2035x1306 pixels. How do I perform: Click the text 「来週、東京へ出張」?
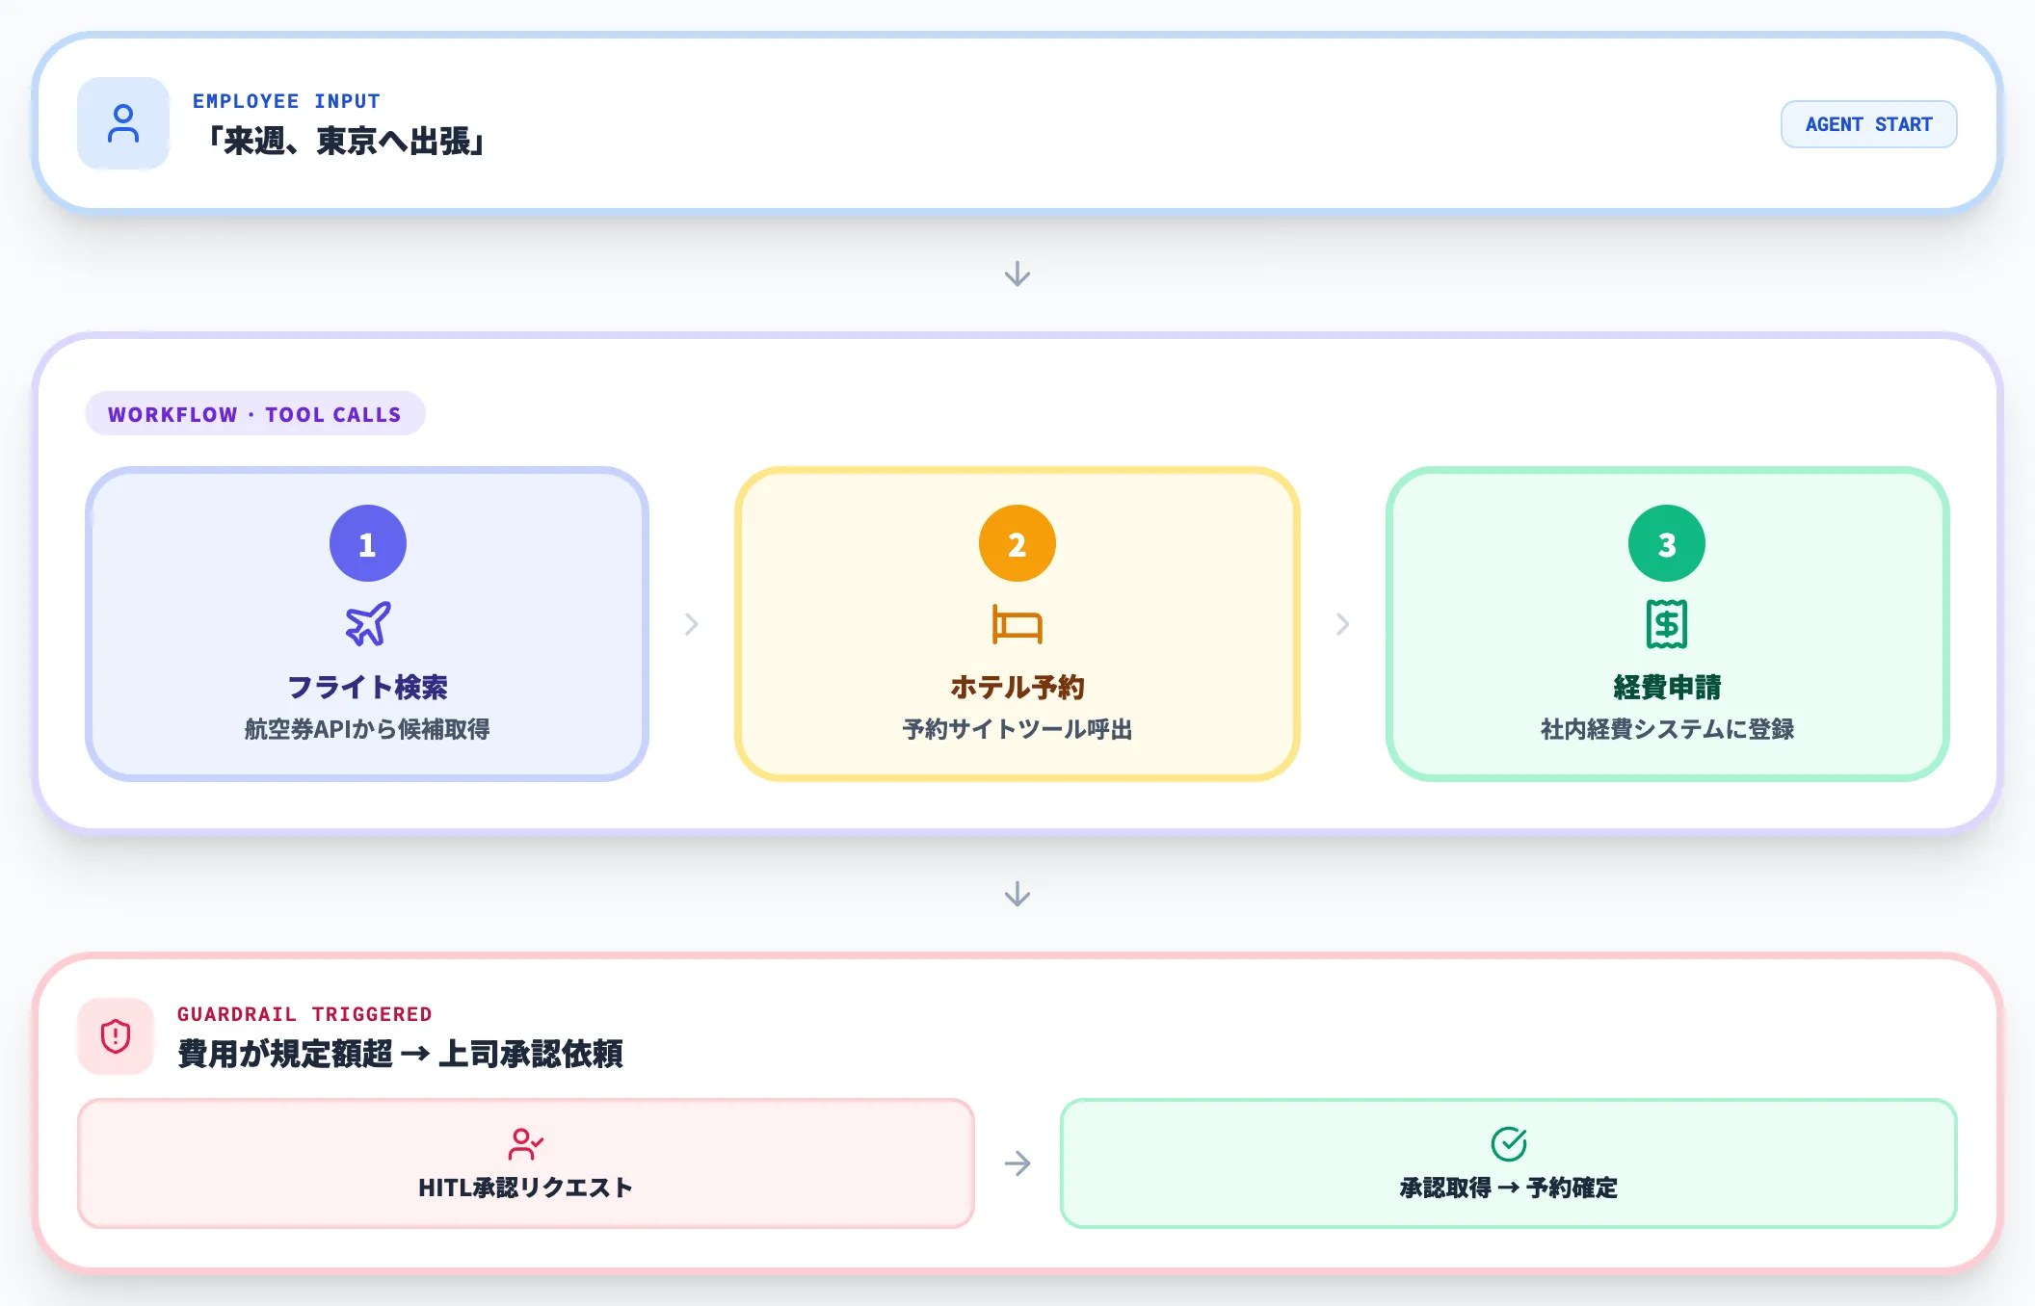click(344, 142)
